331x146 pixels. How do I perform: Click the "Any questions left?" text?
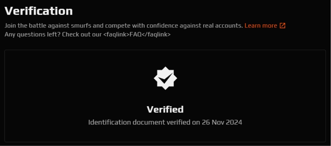[x=33, y=34]
